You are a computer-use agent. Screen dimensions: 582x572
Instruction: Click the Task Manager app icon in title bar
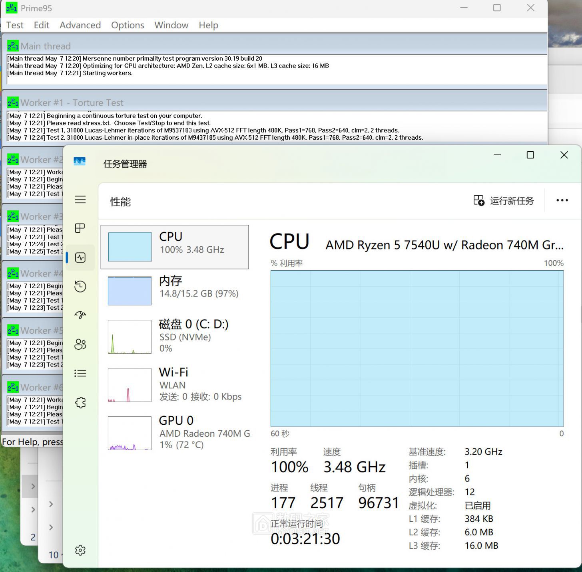pos(80,161)
